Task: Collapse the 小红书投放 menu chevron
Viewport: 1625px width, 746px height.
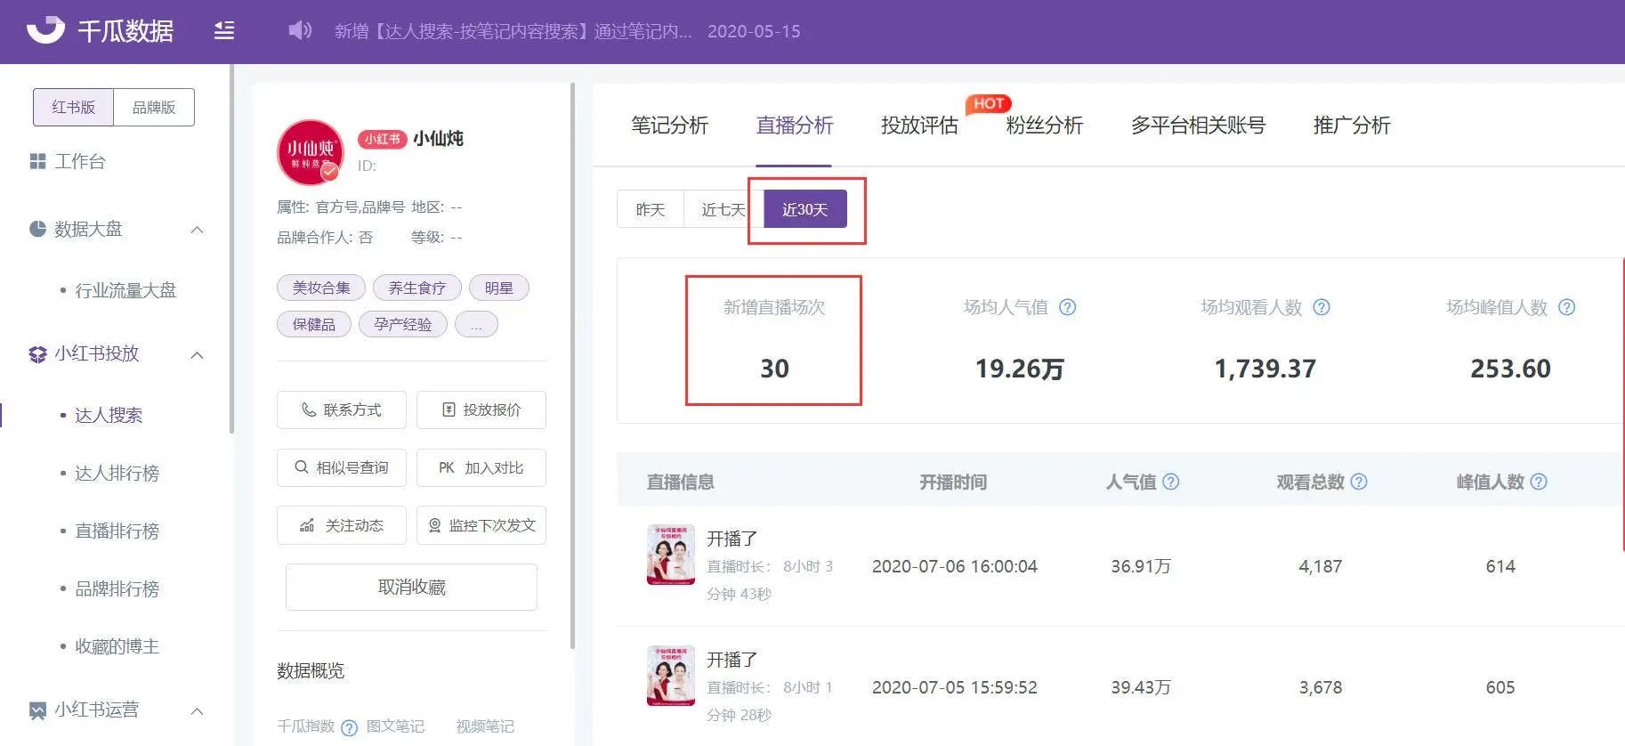Action: pyautogui.click(x=198, y=355)
